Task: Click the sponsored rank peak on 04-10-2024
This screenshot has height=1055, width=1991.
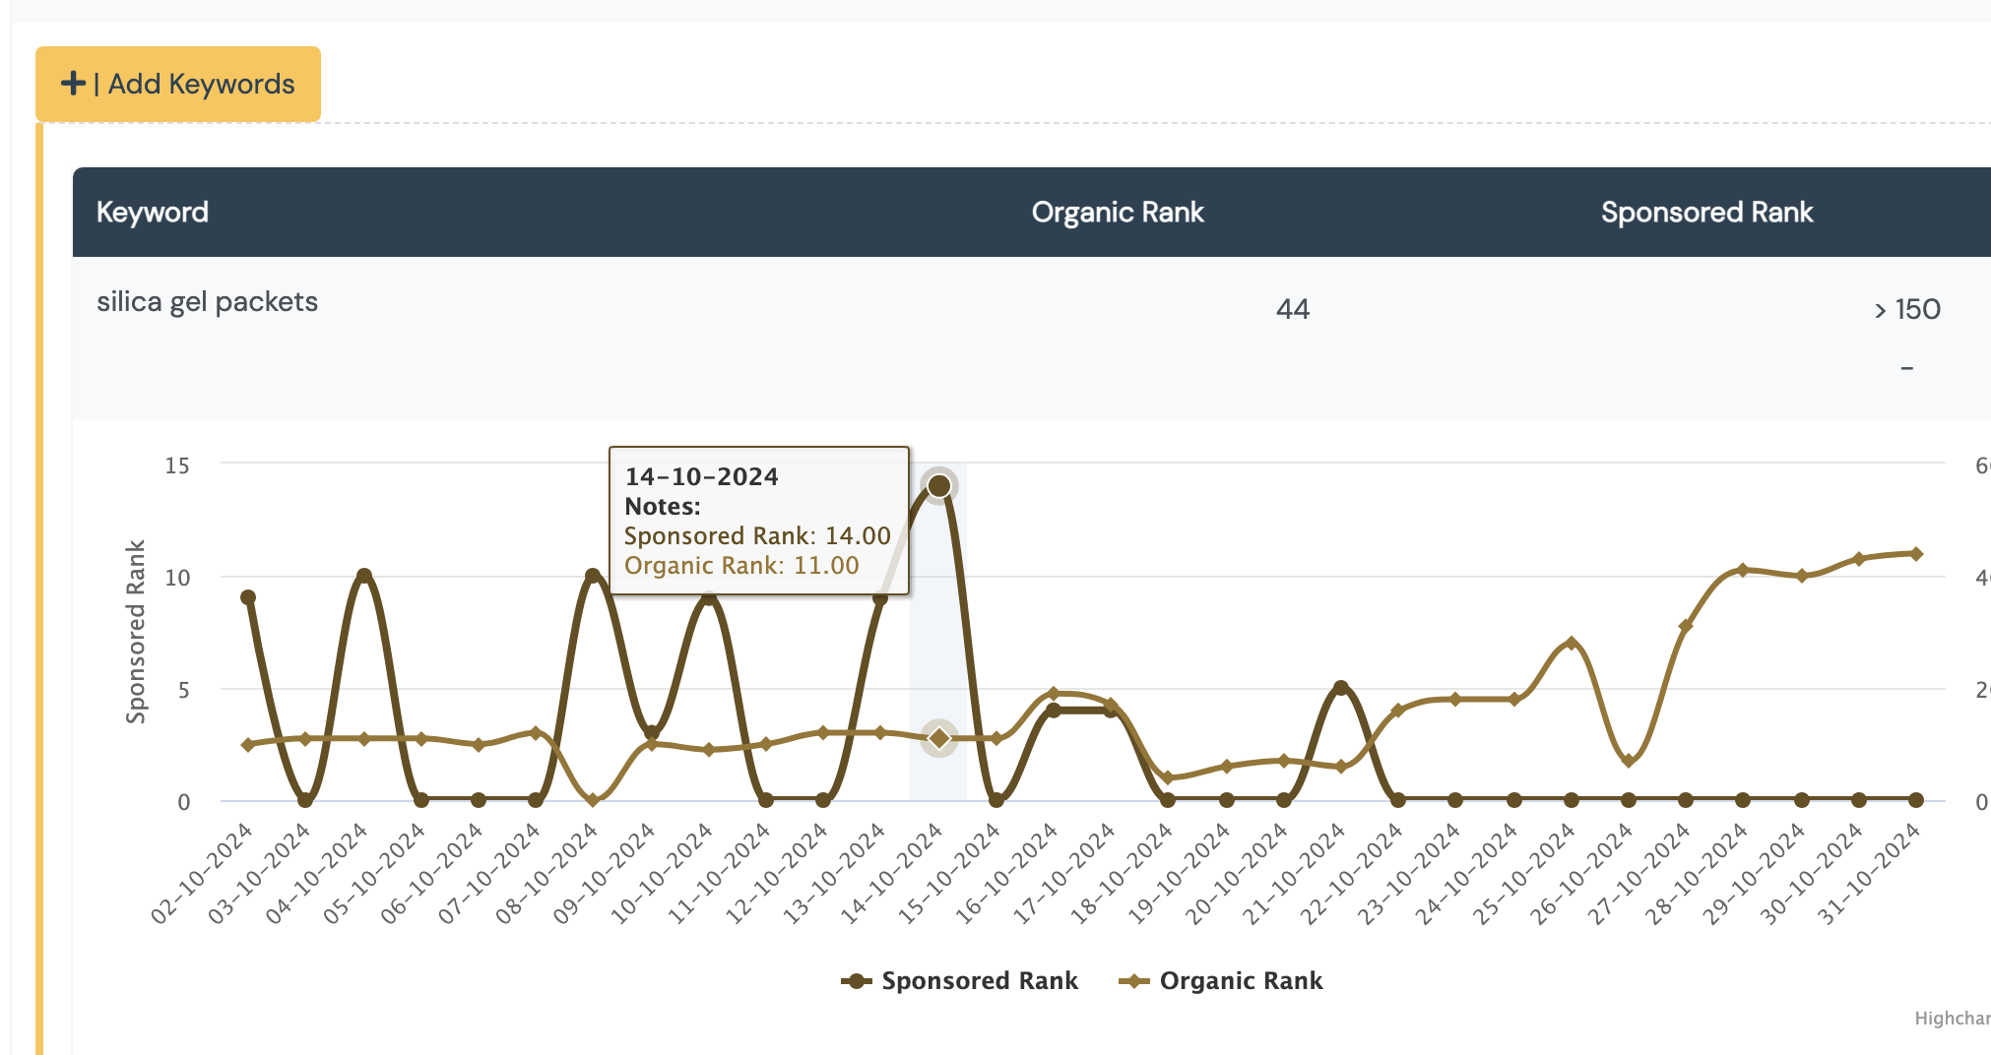Action: [364, 576]
